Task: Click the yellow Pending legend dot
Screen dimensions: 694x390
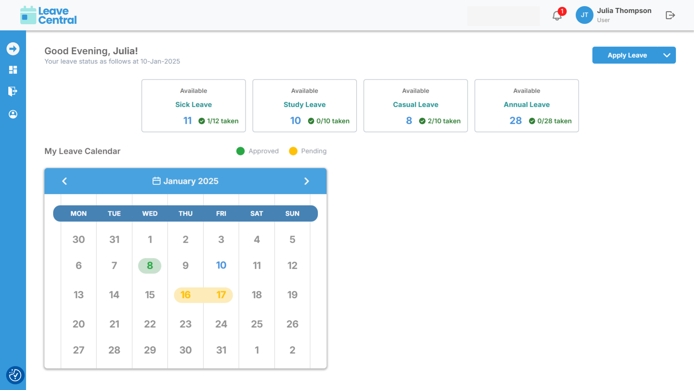Action: 293,151
